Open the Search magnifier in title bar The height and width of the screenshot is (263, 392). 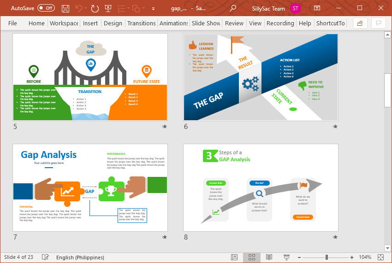point(233,8)
